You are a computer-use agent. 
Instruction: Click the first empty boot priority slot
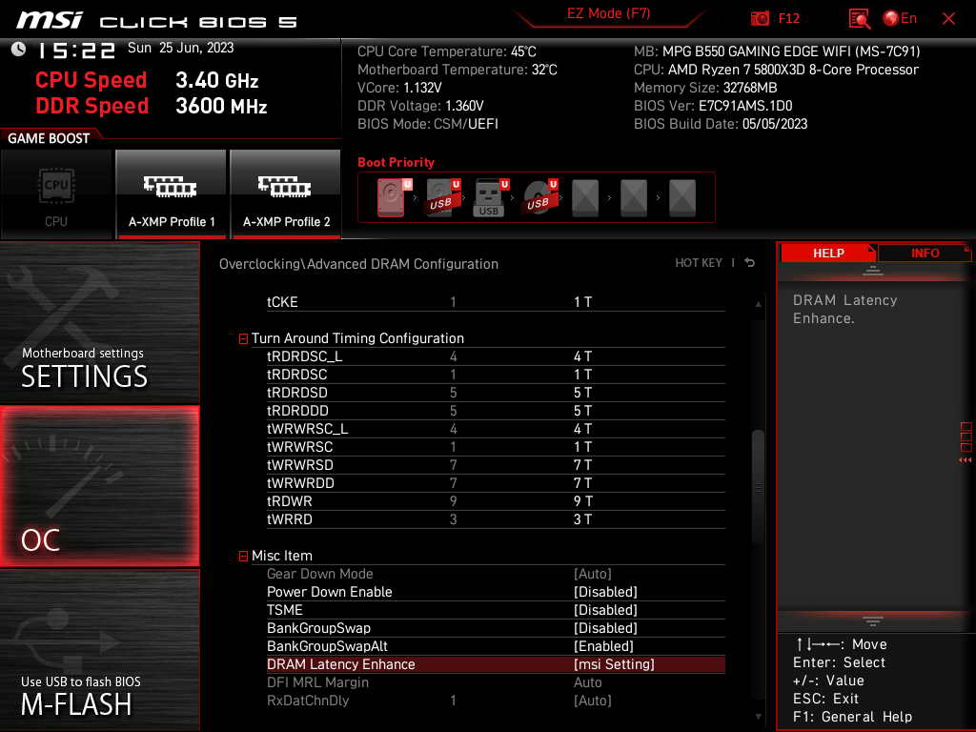tap(585, 198)
